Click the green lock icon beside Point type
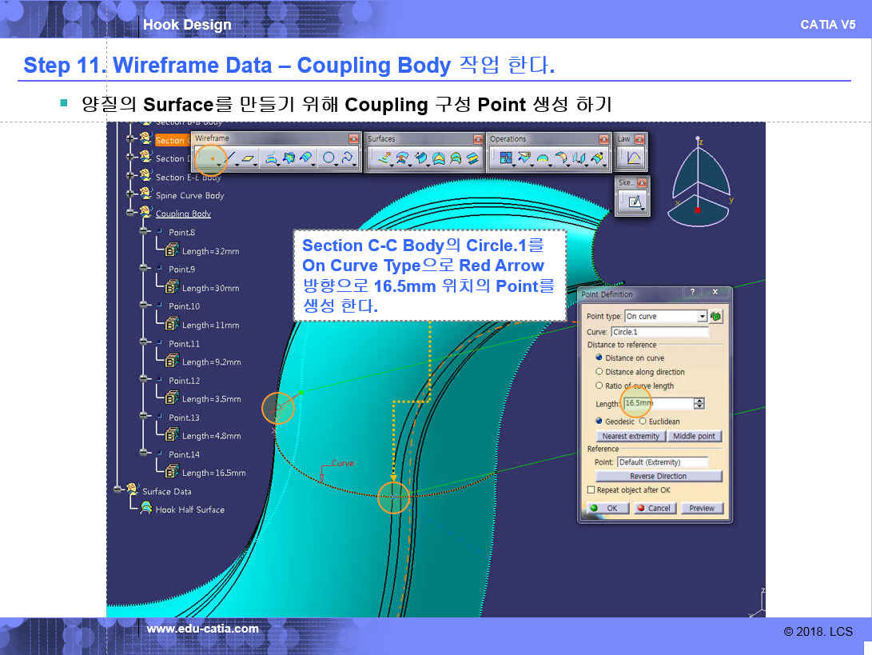The image size is (872, 655). (716, 317)
